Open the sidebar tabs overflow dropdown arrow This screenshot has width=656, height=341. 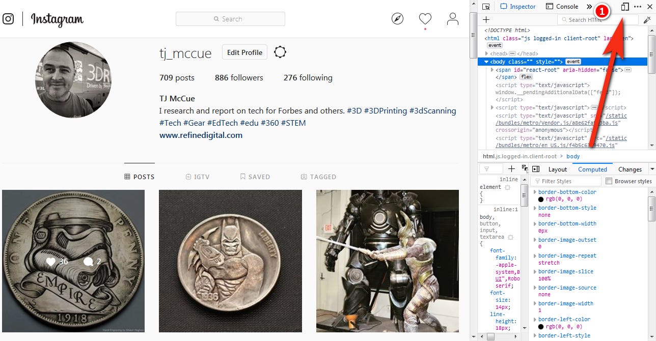(652, 169)
